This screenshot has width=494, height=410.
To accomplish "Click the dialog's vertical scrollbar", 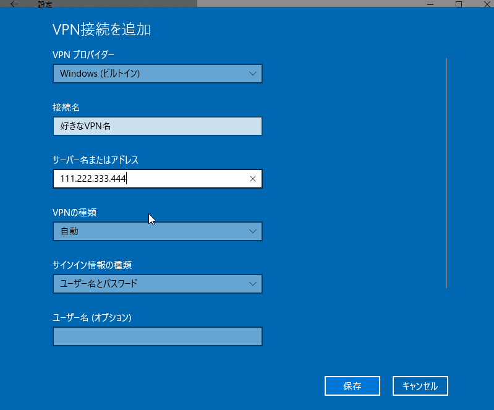I will 446,173.
